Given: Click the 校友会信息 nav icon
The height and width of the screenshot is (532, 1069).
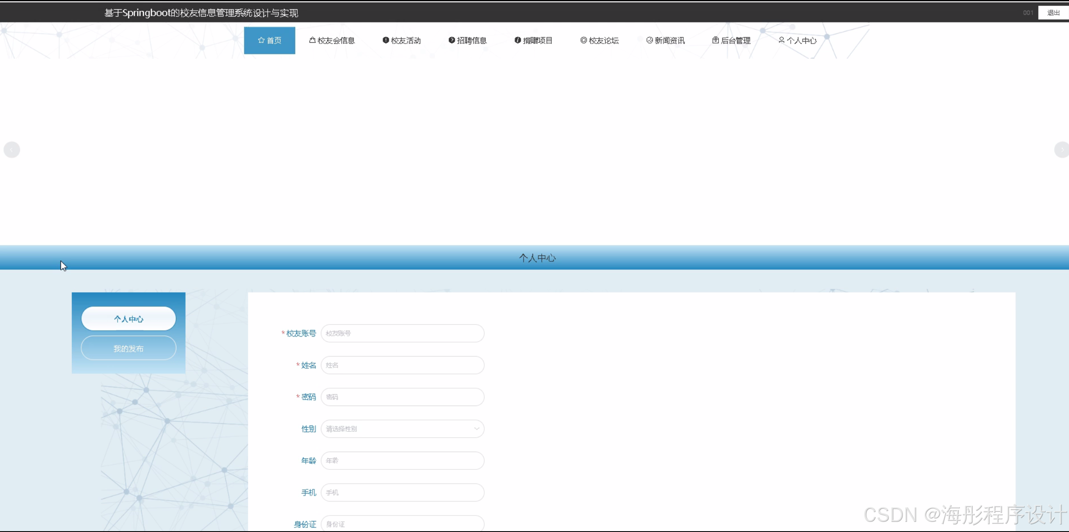Looking at the screenshot, I should pos(312,40).
